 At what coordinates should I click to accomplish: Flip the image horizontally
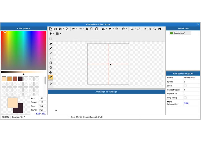coord(103,29)
